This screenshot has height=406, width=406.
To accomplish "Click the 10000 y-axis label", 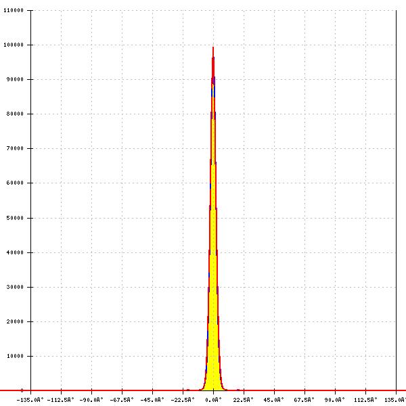I will coord(15,356).
